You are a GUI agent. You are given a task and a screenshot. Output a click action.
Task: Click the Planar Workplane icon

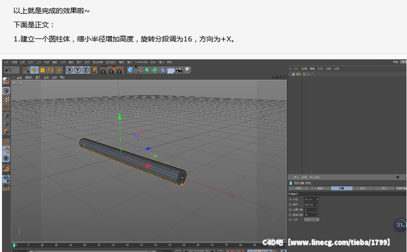pyautogui.click(x=6, y=186)
